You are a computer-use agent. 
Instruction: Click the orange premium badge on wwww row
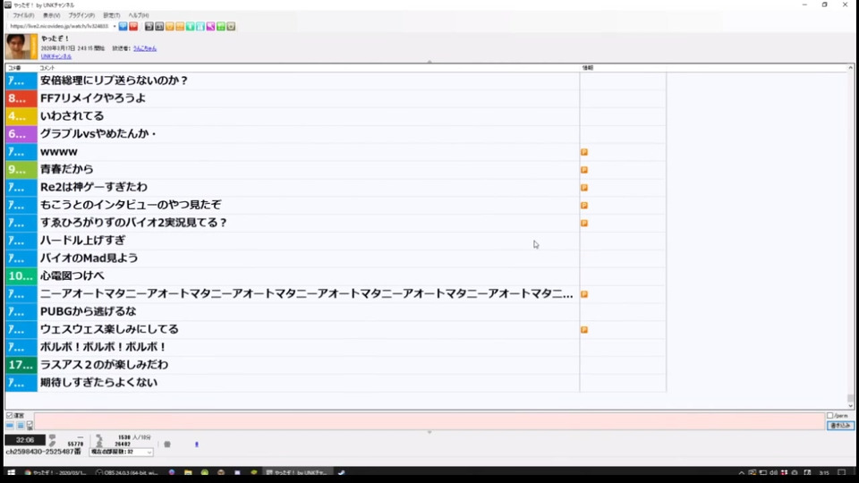pos(584,152)
